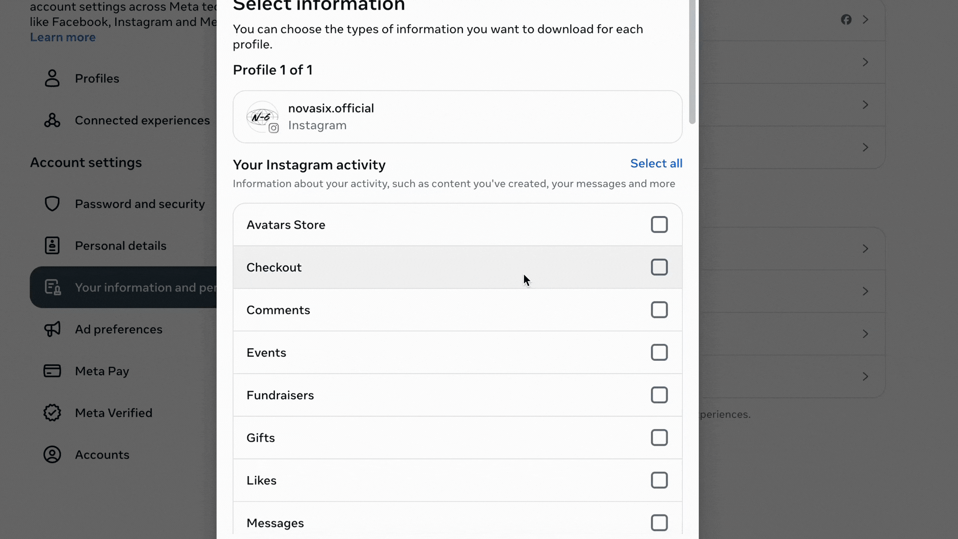
Task: Click the dialog's vertical scrollbar
Action: 692,62
